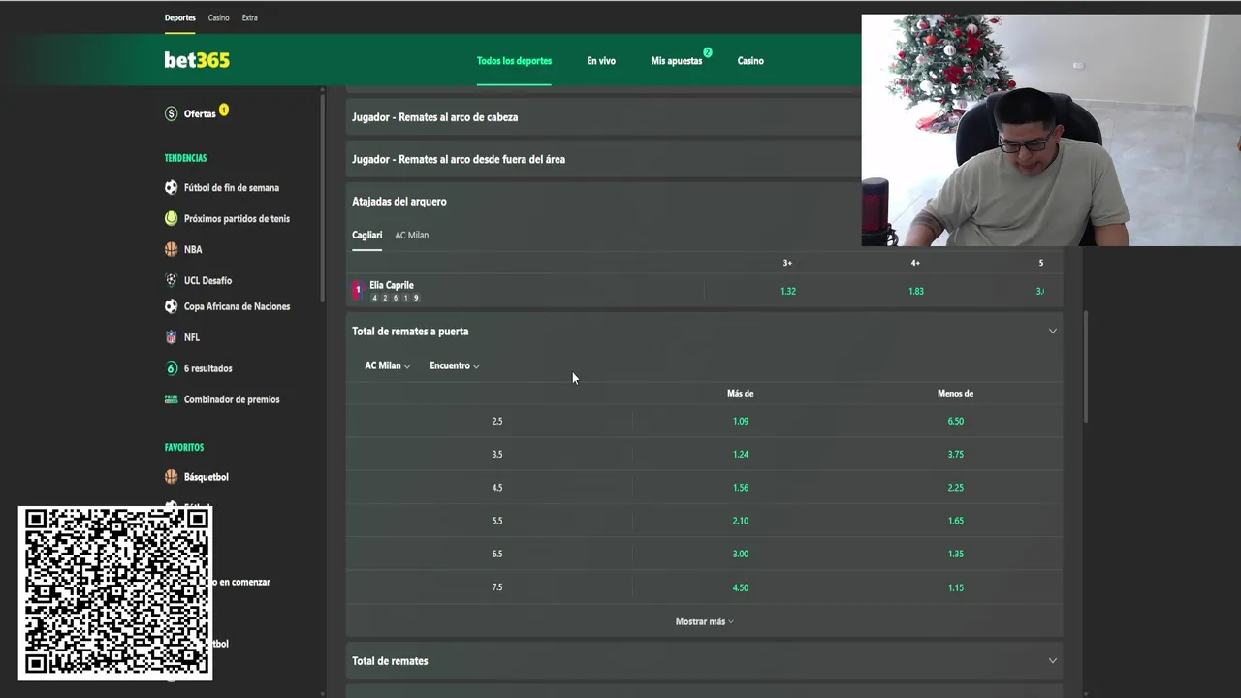Expand Jugador - Remates al arco desde fuera del área
Image resolution: width=1241 pixels, height=698 pixels.
pos(603,159)
